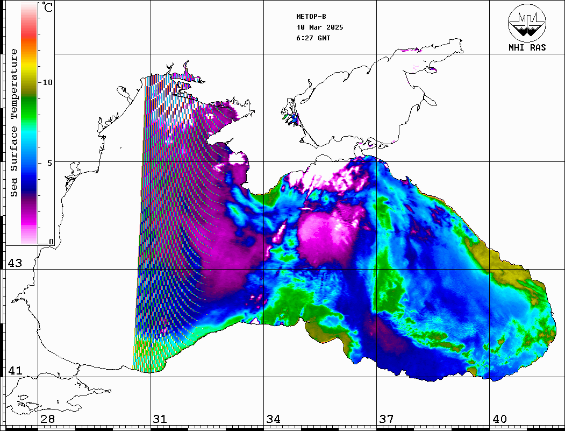
Task: Click the Sea Surface Temperature vertical label
Action: [x=14, y=123]
